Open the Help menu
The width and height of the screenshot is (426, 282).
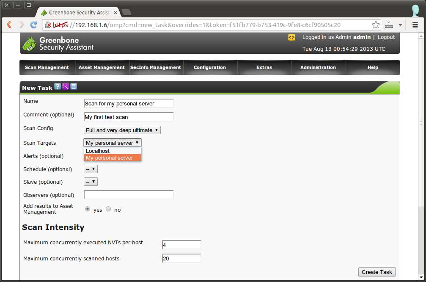373,67
